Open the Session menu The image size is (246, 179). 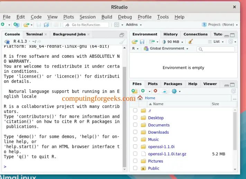coord(88,17)
